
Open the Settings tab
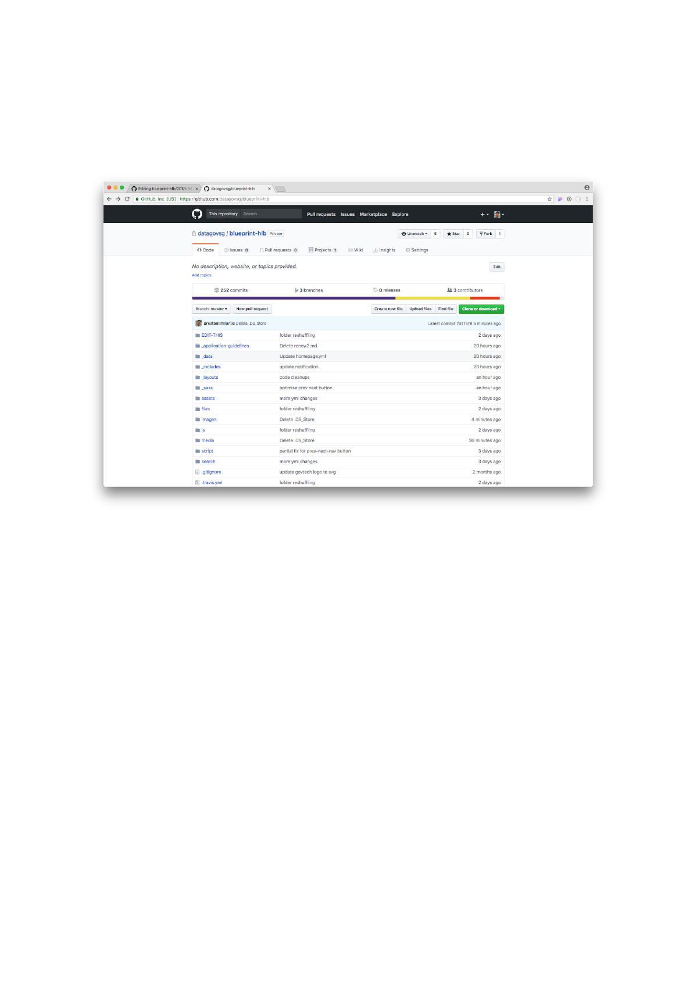tap(417, 250)
